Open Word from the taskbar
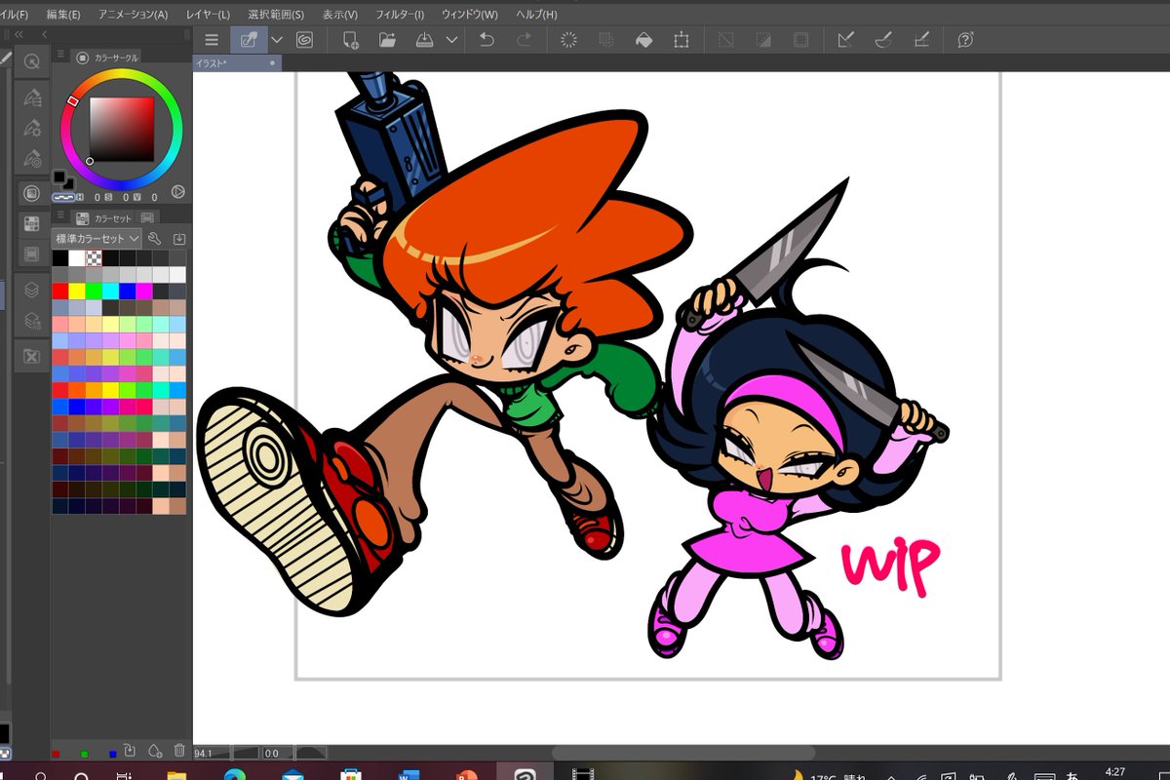This screenshot has width=1170, height=780. point(408,776)
